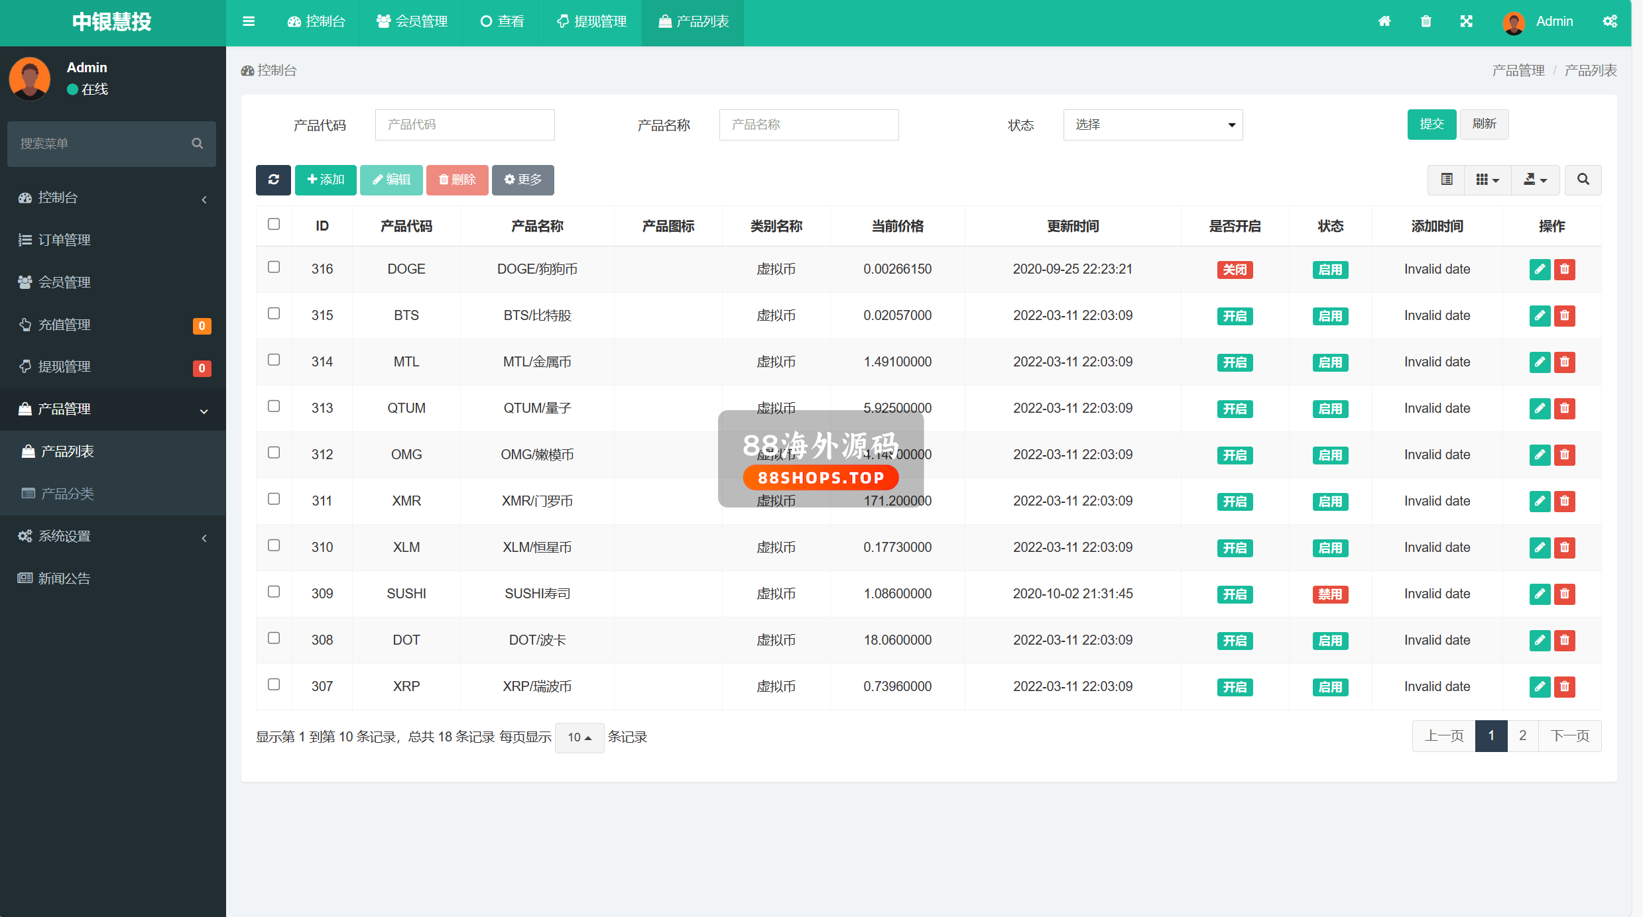The image size is (1643, 917).
Task: Open 产品分类 in the sidebar
Action: (x=67, y=494)
